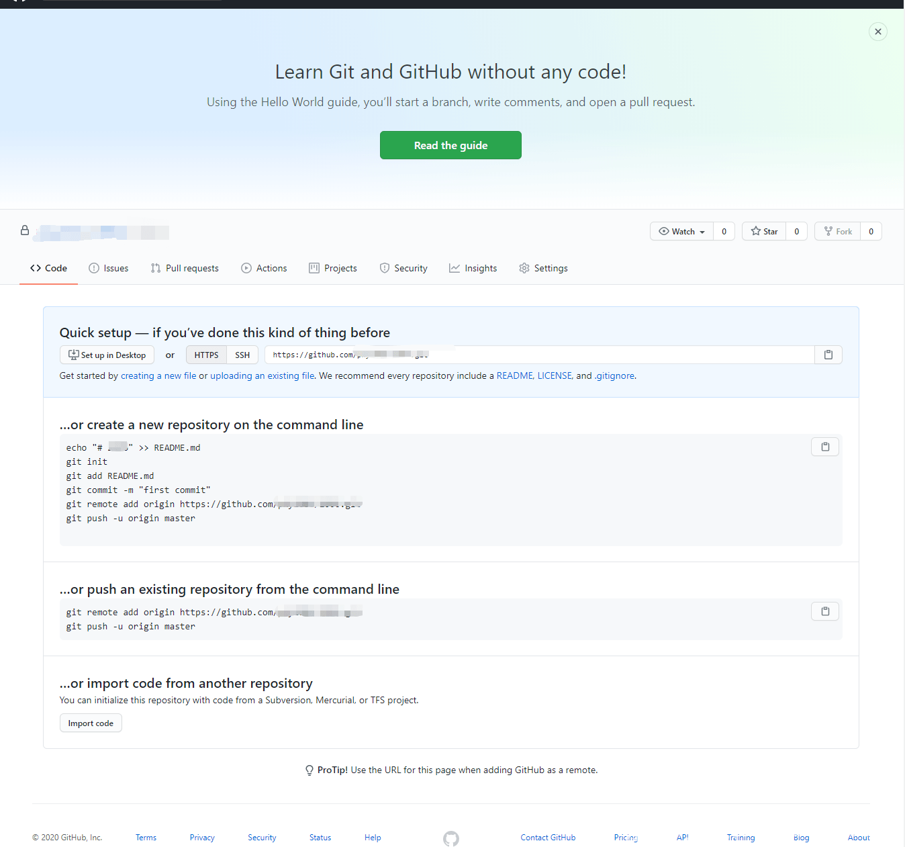Copy the create new repository commands
Screen dimensions: 905x847
pyautogui.click(x=825, y=447)
